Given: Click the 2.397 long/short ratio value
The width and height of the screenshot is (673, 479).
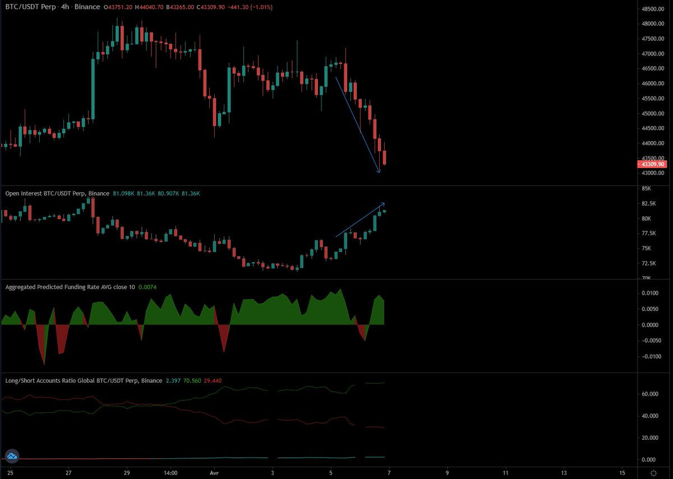Looking at the screenshot, I should point(172,380).
